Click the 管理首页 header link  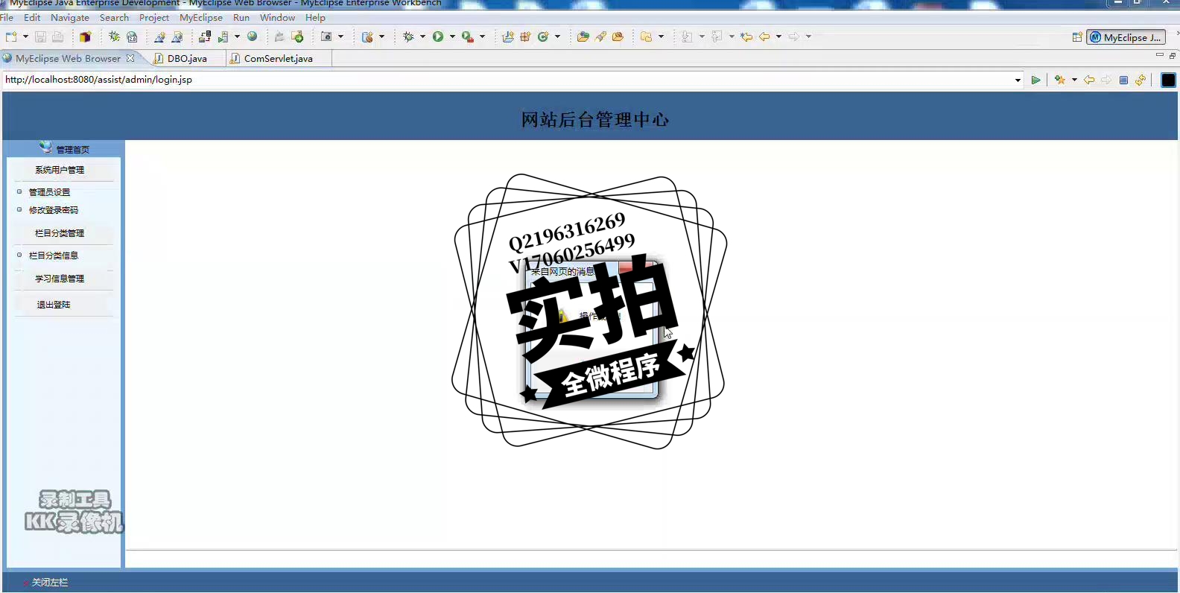tap(72, 149)
